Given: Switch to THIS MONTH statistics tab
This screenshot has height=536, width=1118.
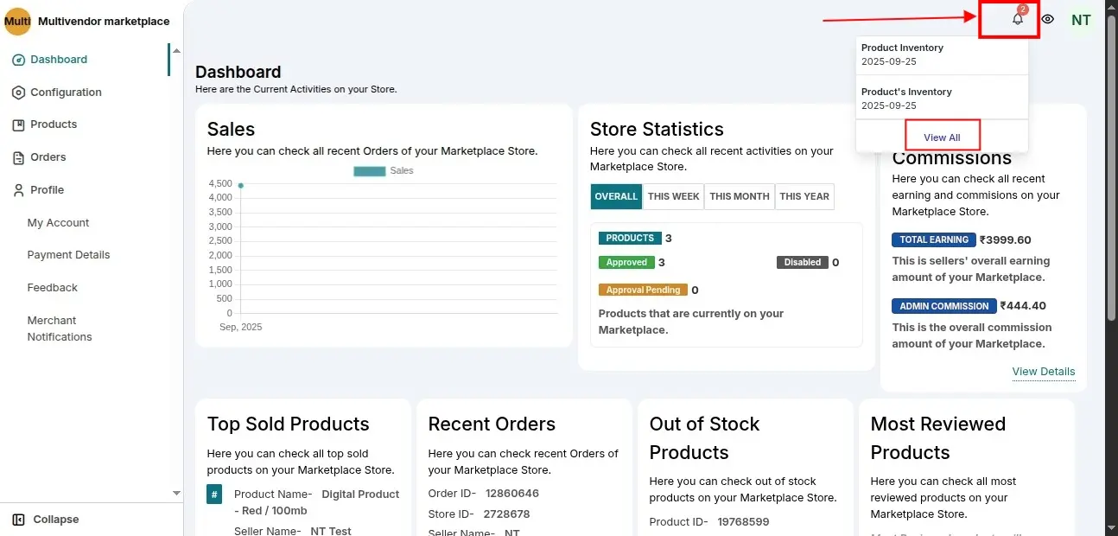Looking at the screenshot, I should pos(739,196).
